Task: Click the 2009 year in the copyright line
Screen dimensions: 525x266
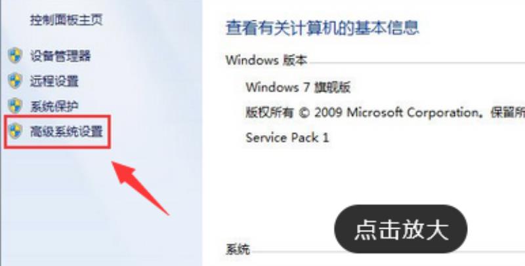Action: (x=329, y=113)
